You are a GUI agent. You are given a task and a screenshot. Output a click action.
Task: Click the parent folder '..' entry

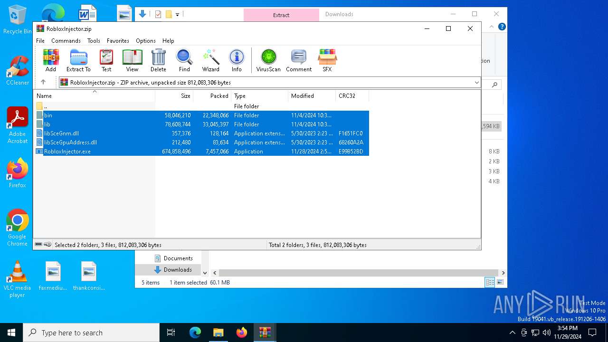(x=202, y=106)
